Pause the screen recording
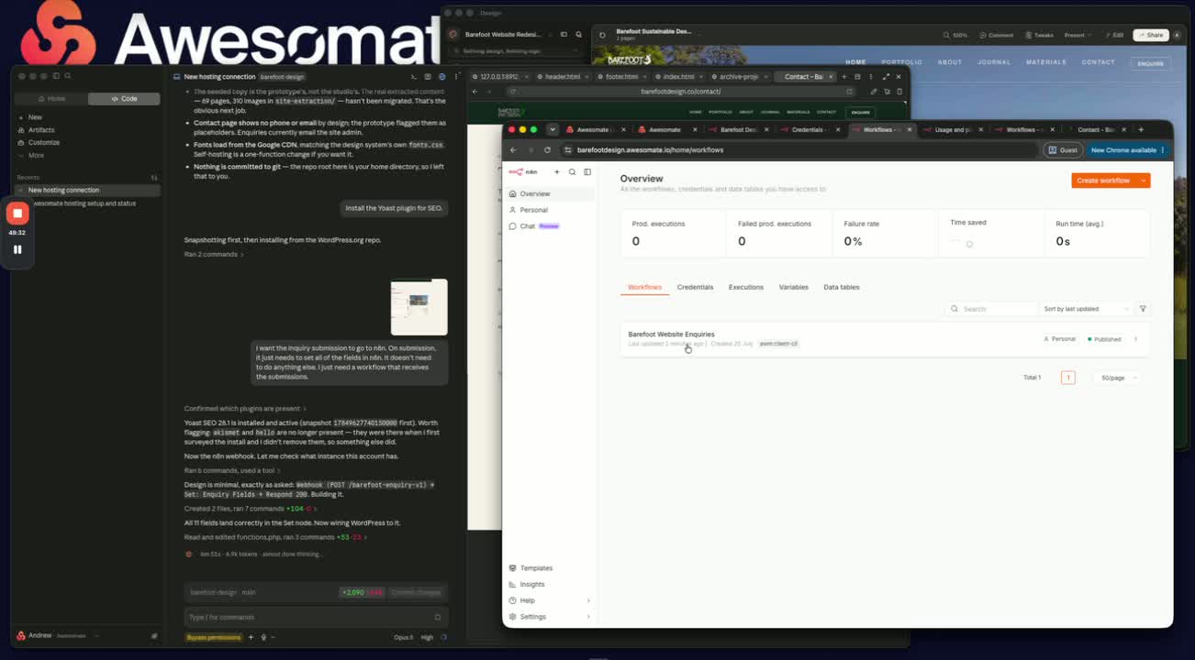 point(17,249)
